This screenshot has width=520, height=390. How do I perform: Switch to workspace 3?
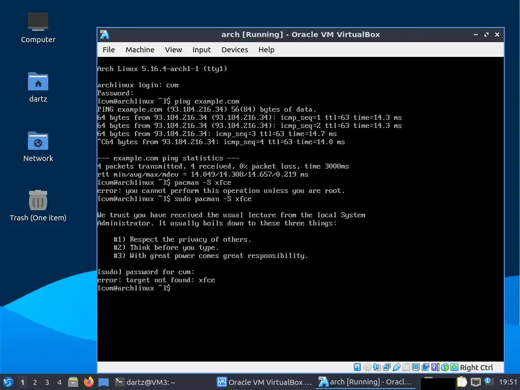(x=47, y=382)
